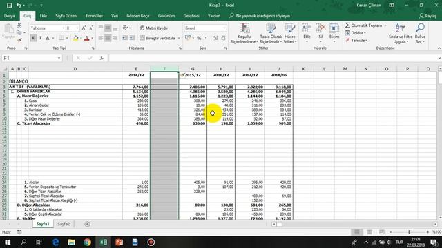This screenshot has width=442, height=248.
Task: Open the Tahoma font name dropdown
Action: tap(63, 28)
